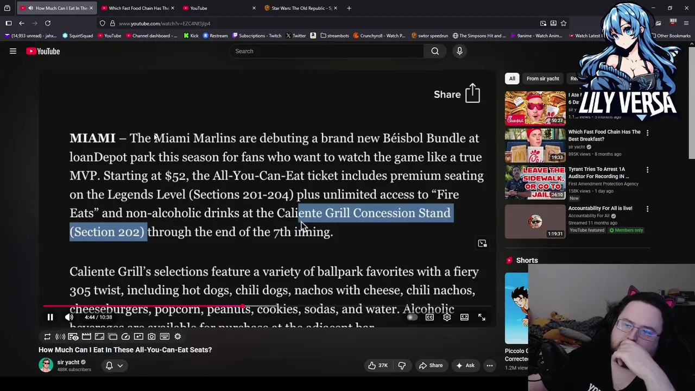Open the keyboard shortcuts icon below the player
The height and width of the screenshot is (391, 695).
coord(165,337)
